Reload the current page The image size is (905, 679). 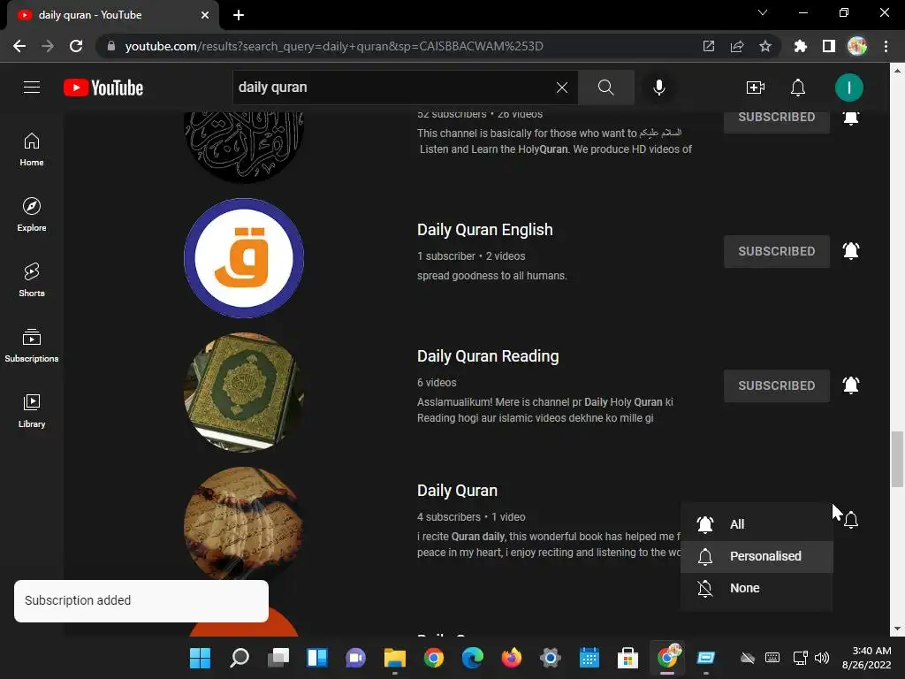[x=76, y=46]
